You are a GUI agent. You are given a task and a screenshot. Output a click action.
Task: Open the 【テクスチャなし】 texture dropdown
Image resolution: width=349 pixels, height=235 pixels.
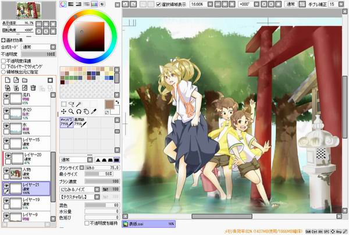pos(97,197)
